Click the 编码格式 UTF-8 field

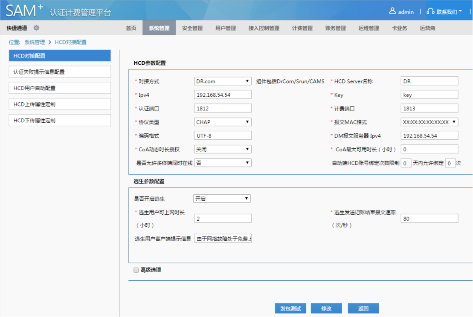(223, 135)
